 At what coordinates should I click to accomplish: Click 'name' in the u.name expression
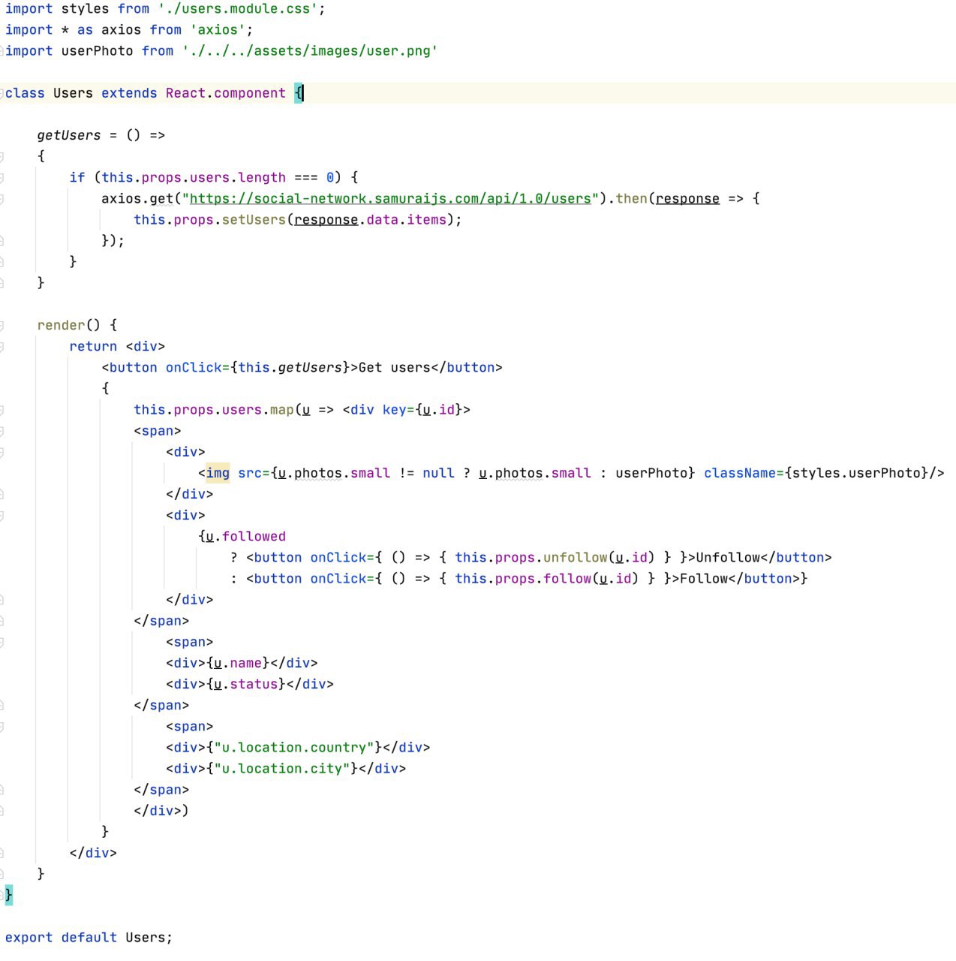246,663
